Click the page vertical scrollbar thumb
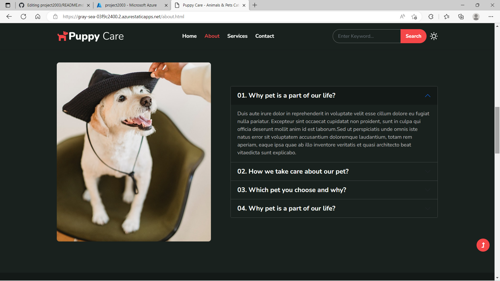 point(497,130)
